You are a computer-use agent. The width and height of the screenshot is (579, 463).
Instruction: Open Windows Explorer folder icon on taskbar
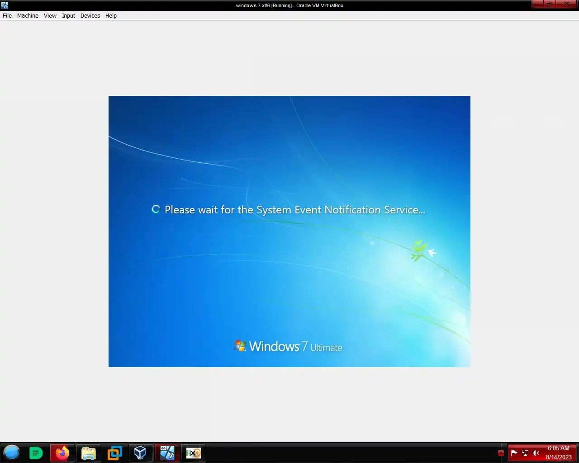tap(88, 453)
